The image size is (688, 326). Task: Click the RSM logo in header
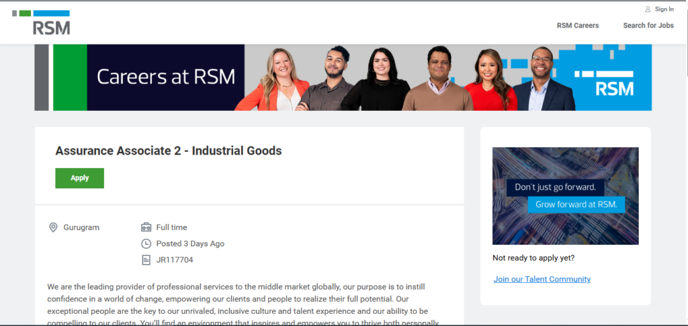point(41,22)
